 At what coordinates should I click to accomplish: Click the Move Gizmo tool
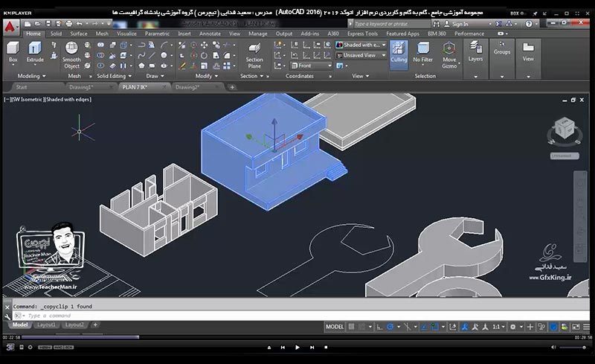(449, 56)
